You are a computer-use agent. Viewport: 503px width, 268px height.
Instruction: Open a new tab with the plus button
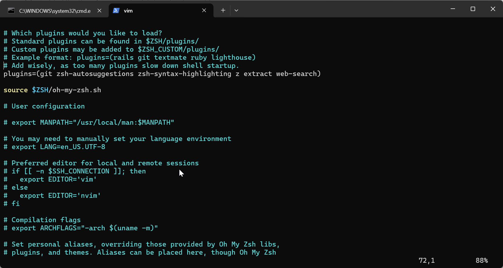pos(223,10)
